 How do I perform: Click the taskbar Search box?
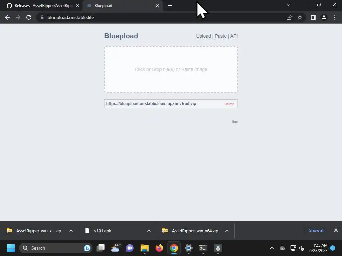pos(56,248)
